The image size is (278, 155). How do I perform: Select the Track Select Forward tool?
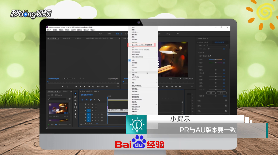point(75,97)
